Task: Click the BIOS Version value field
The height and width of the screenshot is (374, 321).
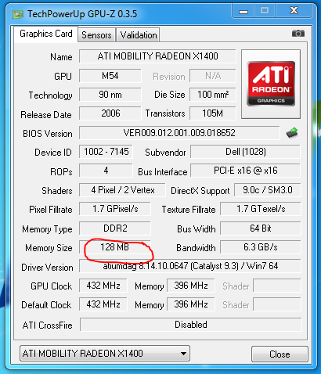Action: 179,133
